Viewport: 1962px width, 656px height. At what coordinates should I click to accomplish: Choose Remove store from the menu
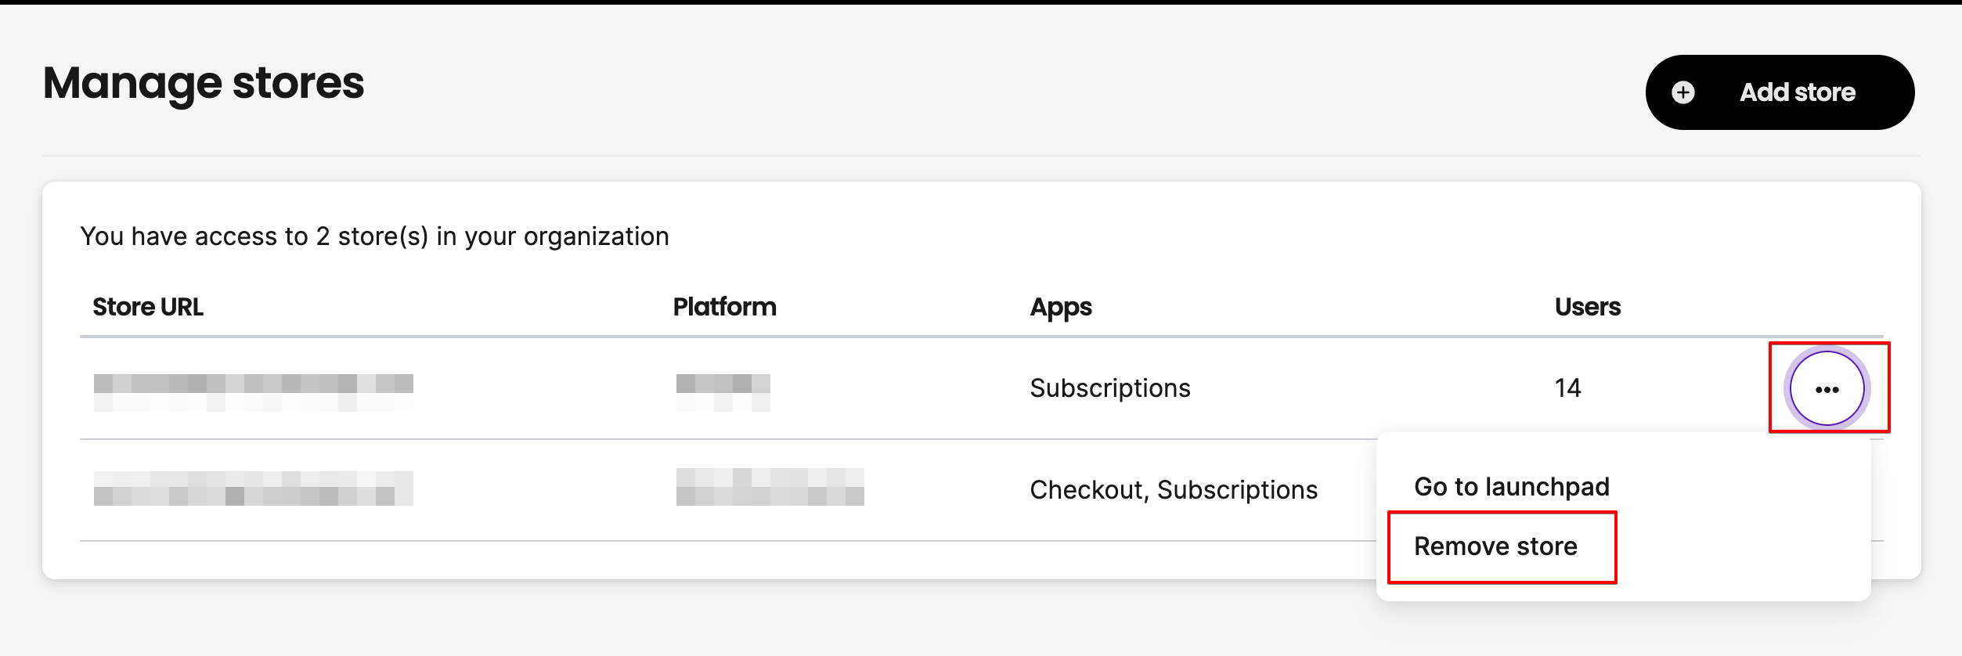click(x=1495, y=546)
